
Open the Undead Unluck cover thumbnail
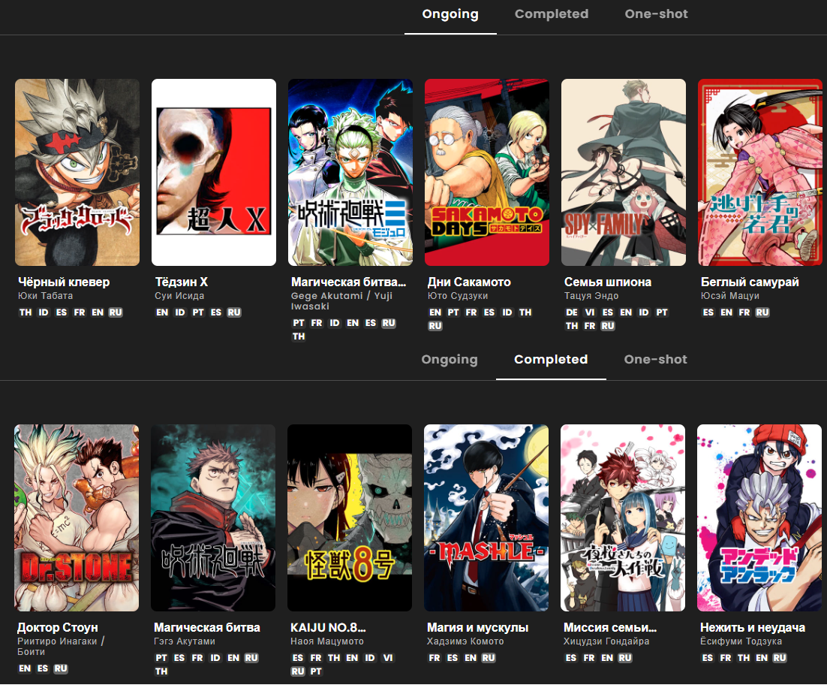click(759, 518)
